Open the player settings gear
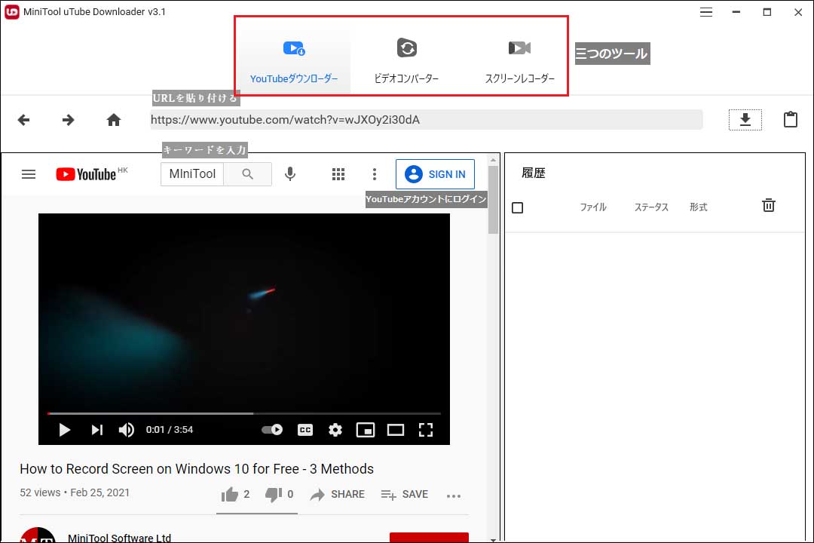 pos(335,430)
